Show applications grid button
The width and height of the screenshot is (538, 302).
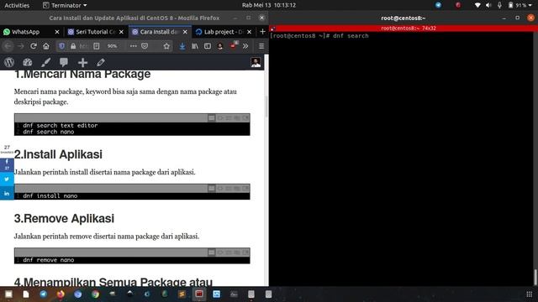click(529, 294)
